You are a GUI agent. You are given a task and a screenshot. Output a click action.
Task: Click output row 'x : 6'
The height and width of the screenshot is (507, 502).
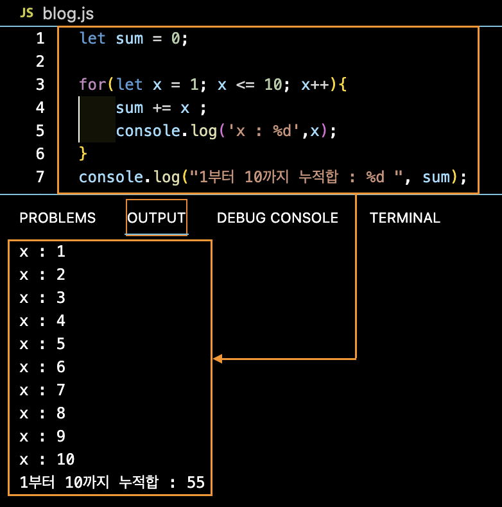tap(42, 367)
